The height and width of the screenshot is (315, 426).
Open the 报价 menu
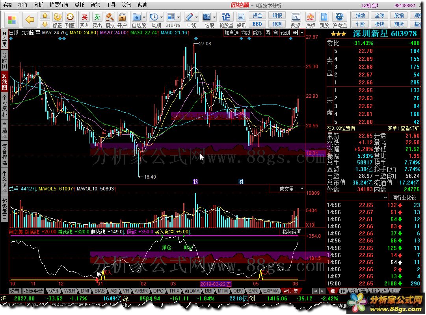[23, 5]
